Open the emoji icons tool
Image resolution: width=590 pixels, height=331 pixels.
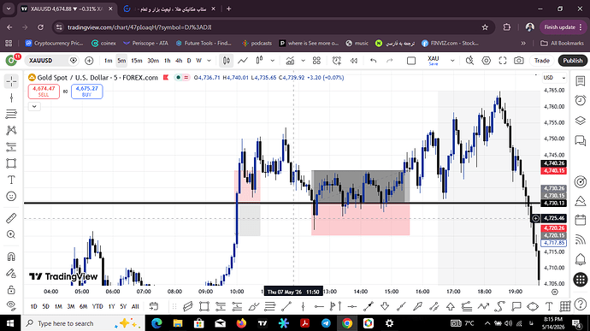(11, 196)
